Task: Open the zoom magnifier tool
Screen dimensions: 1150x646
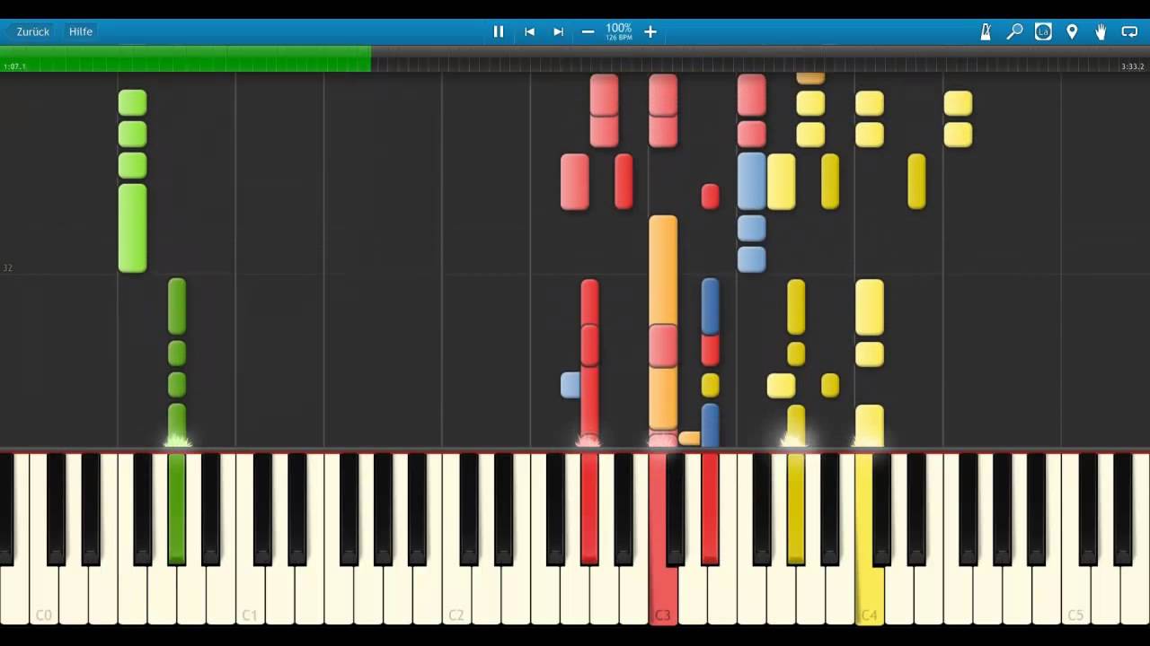Action: (x=1014, y=31)
